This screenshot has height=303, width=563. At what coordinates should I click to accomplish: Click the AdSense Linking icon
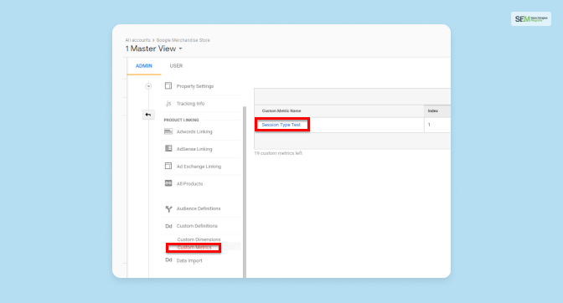coord(168,148)
